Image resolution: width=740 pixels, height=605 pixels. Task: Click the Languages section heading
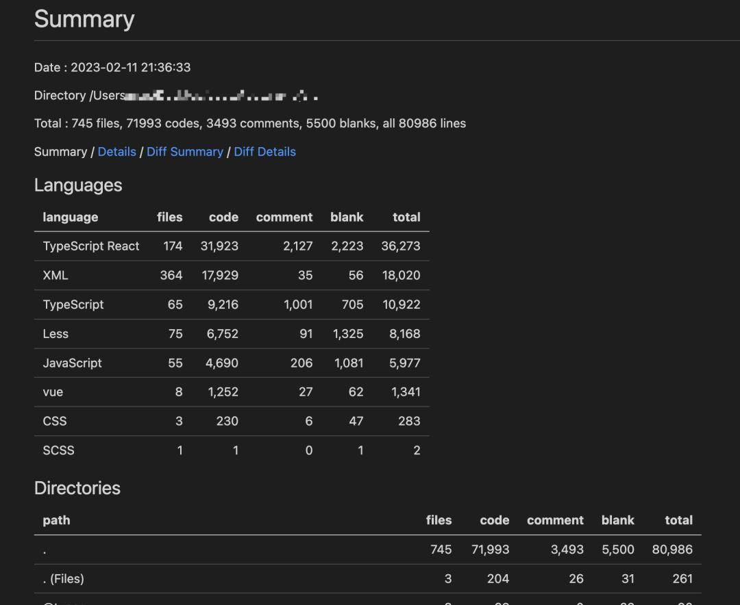78,185
